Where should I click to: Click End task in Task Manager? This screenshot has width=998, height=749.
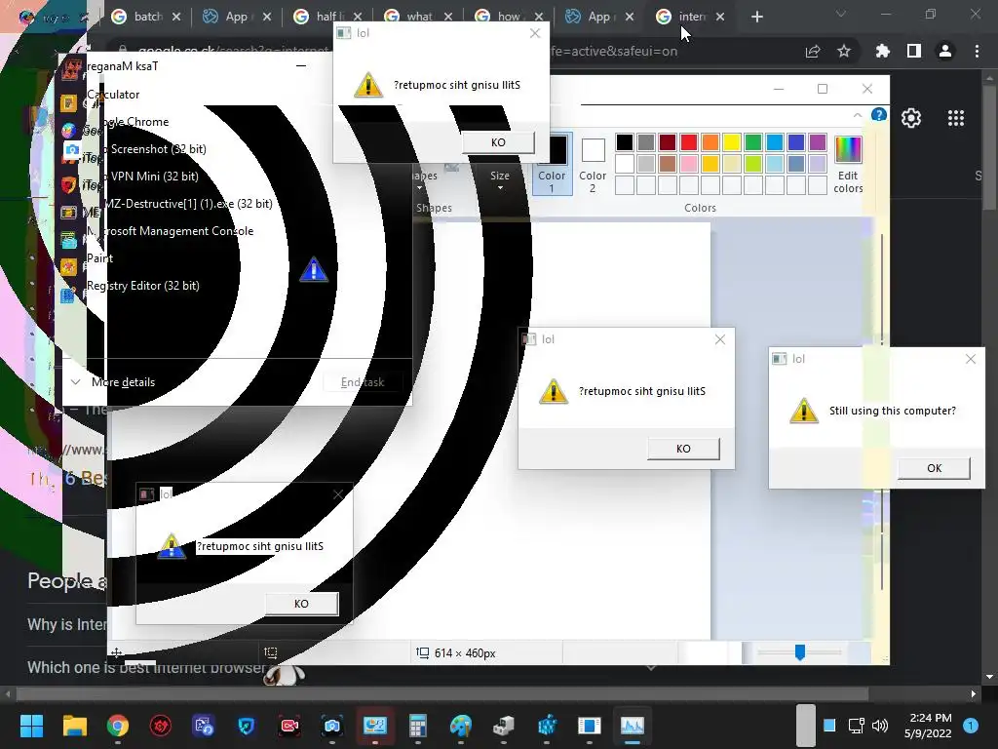click(x=363, y=382)
